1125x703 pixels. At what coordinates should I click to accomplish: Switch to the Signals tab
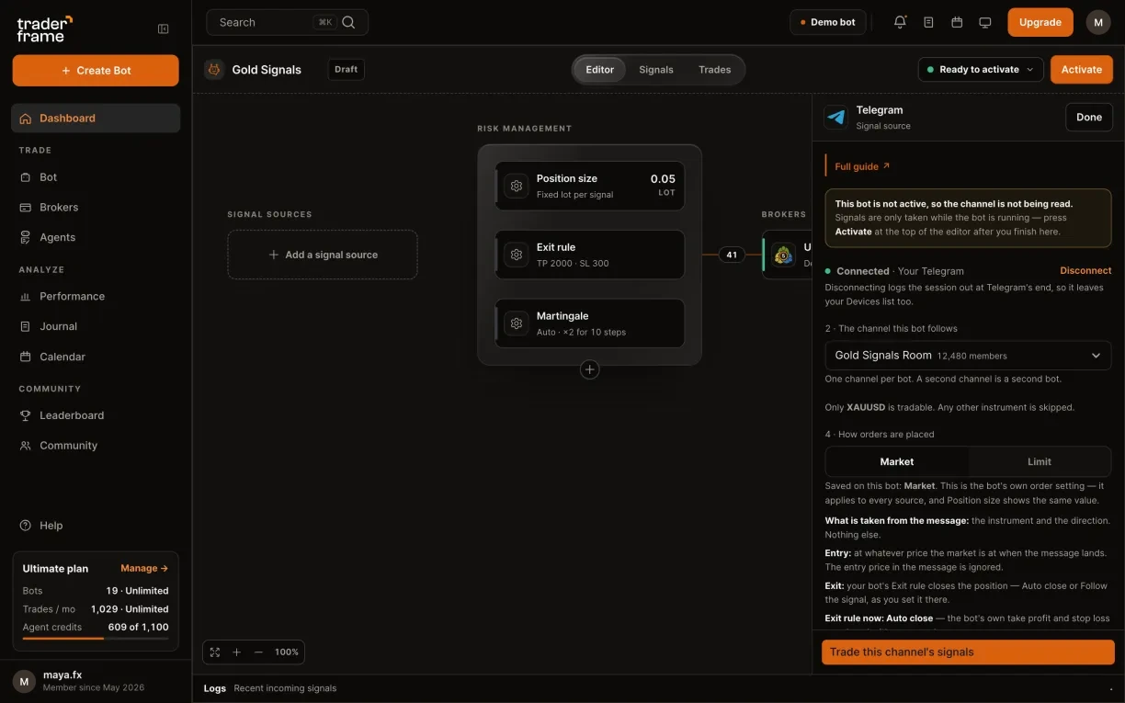click(656, 70)
